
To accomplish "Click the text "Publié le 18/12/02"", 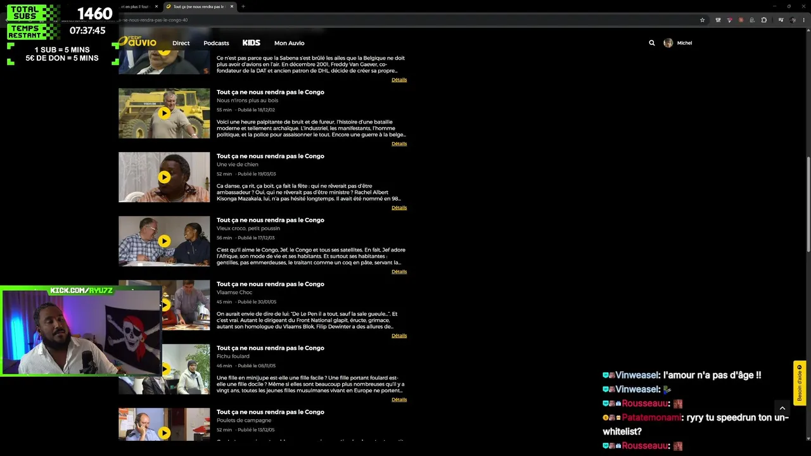I will pos(256,110).
